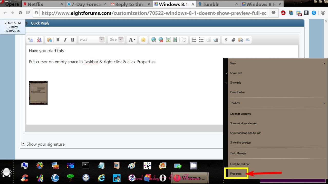Screen dimensions: 328x184
Task: Open CCleaner taskbar icon
Action: click(25, 178)
